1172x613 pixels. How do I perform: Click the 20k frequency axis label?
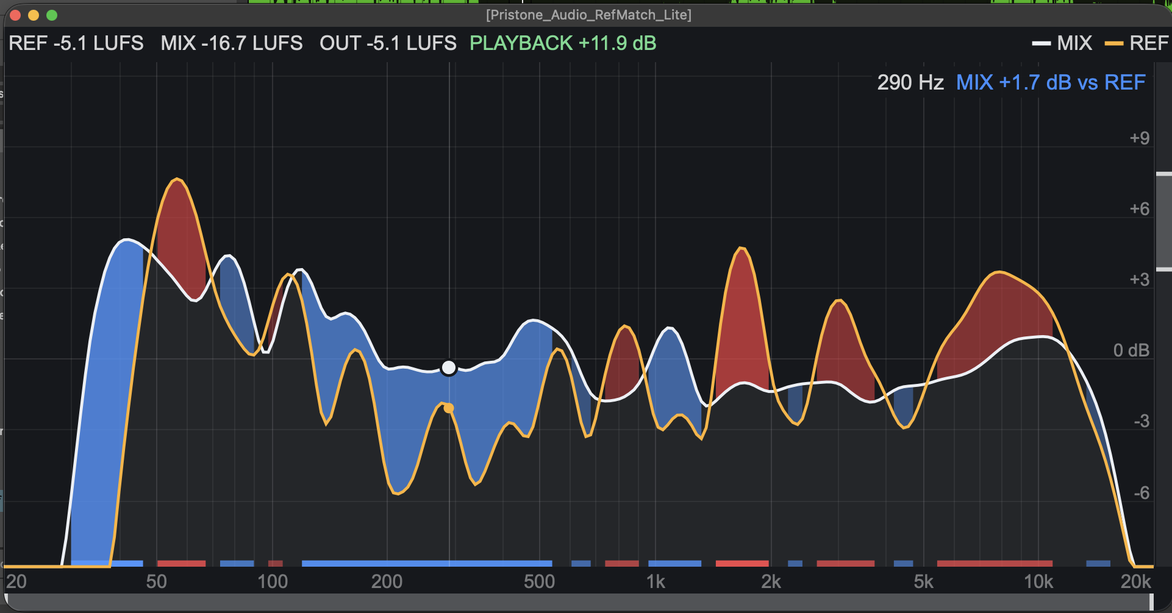point(1135,581)
